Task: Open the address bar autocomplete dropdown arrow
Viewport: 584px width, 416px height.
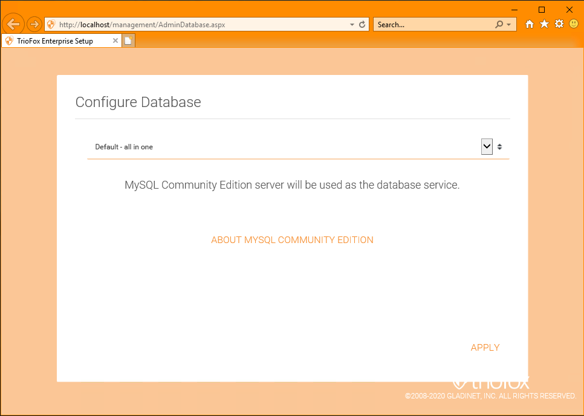Action: 352,25
